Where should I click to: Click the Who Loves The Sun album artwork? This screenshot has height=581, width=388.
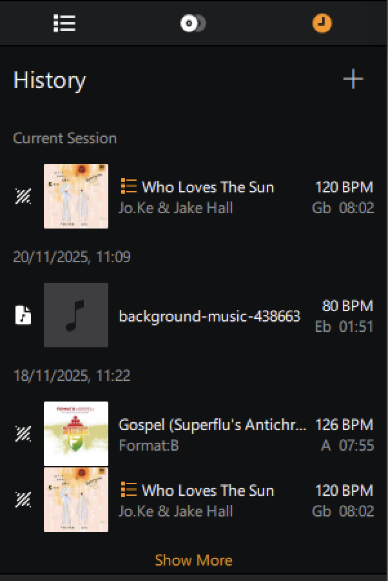click(x=75, y=196)
